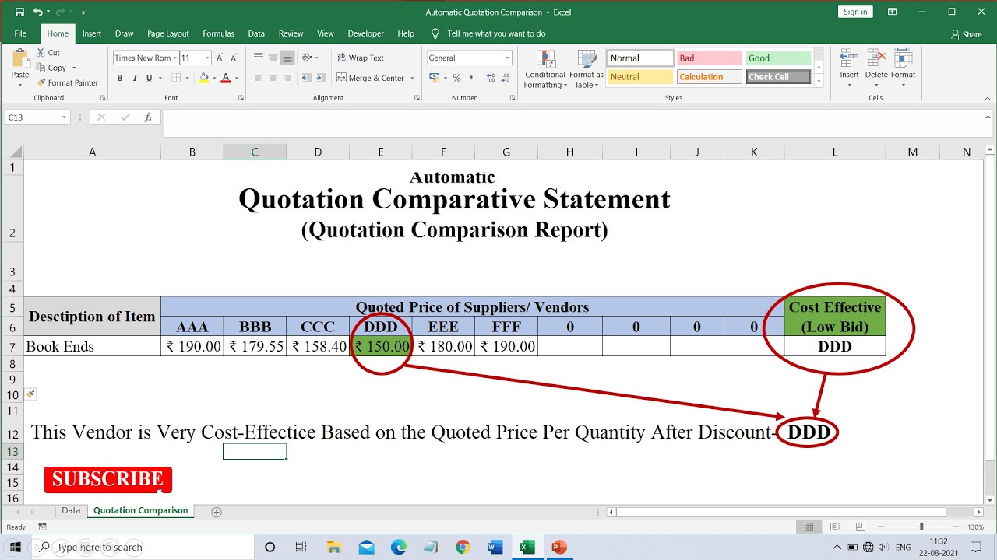Decrease the font size with the smaller A

[x=234, y=58]
